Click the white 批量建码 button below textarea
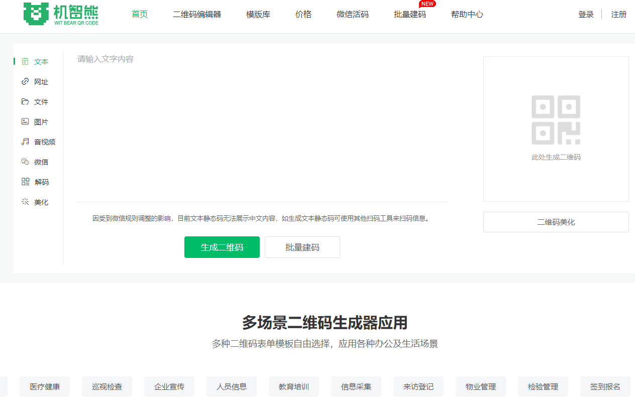This screenshot has width=635, height=410. [302, 247]
